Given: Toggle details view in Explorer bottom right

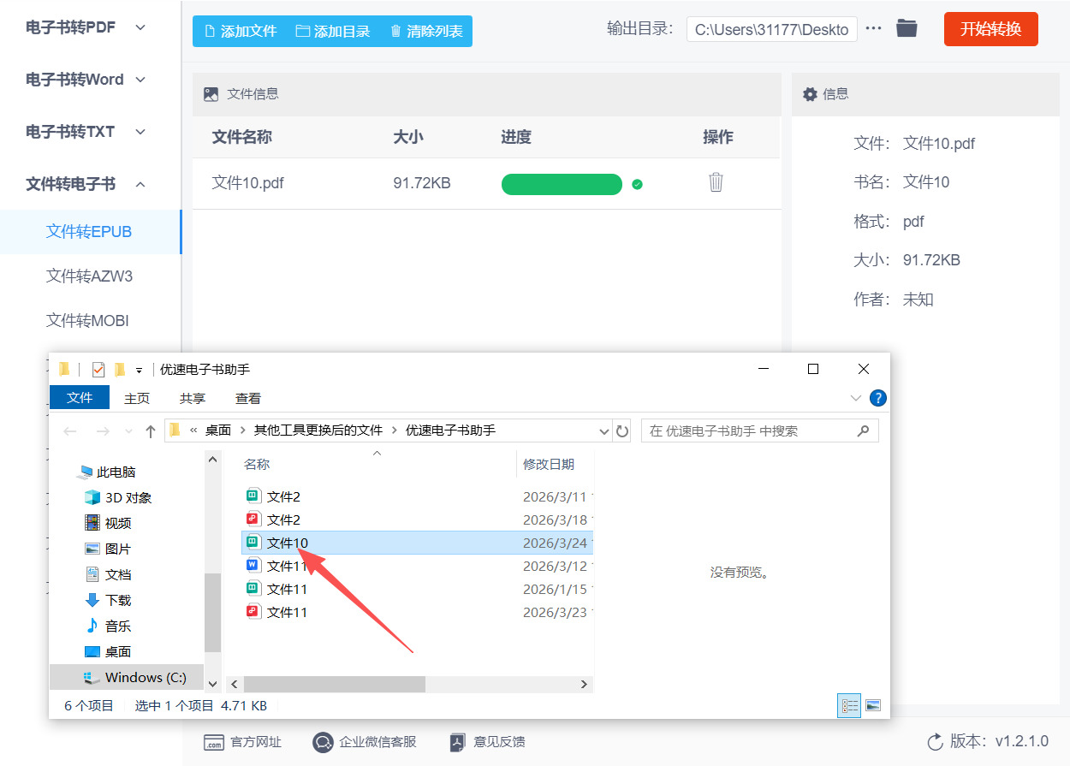Looking at the screenshot, I should point(848,704).
